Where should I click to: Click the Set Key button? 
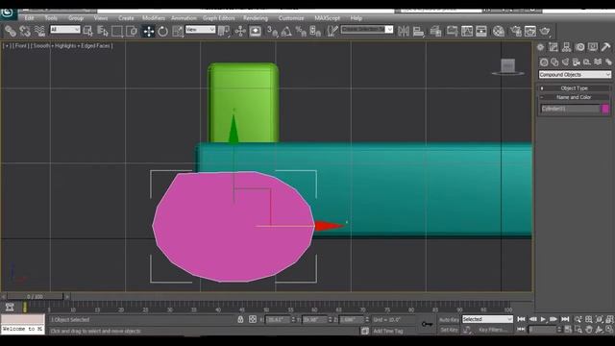point(449,330)
